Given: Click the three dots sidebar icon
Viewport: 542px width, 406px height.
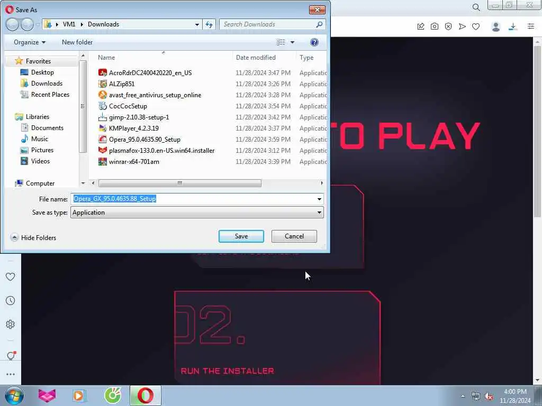Looking at the screenshot, I should coord(11,374).
